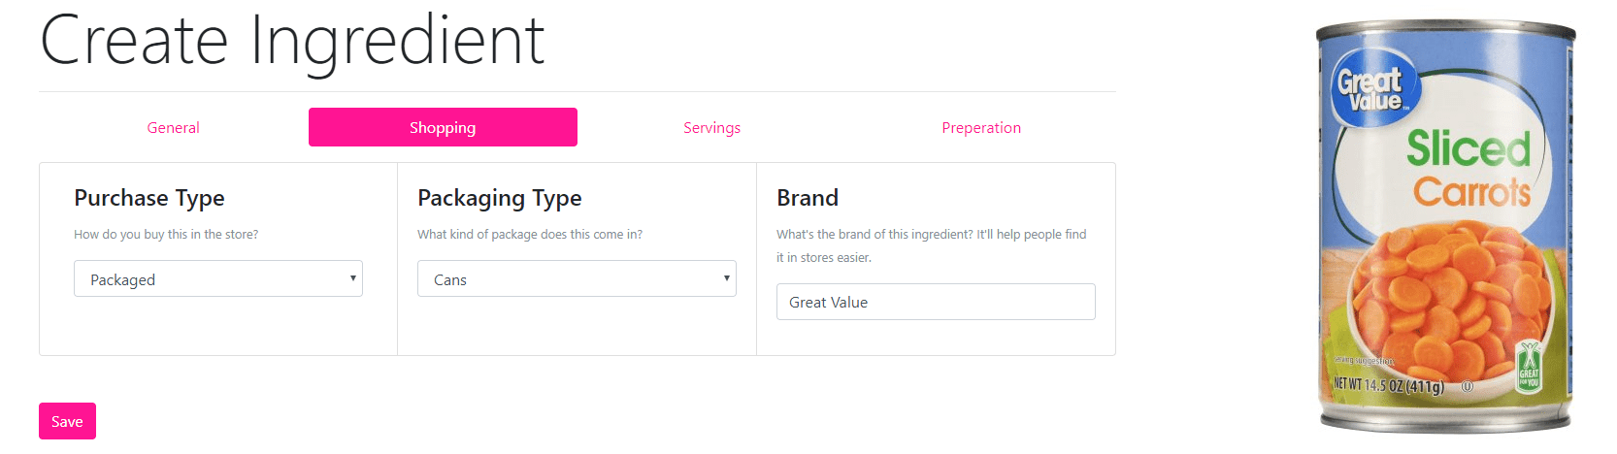Screen dimensions: 1617x454
Task: Click the Purchase Type section heading
Action: coord(149,198)
